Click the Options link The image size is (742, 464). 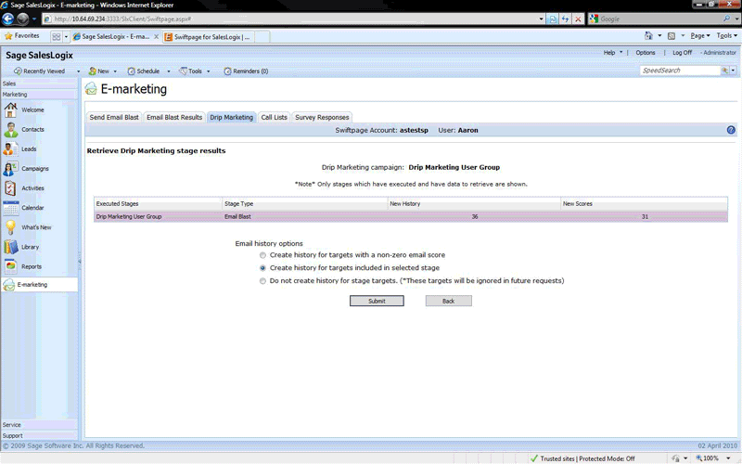pos(646,53)
